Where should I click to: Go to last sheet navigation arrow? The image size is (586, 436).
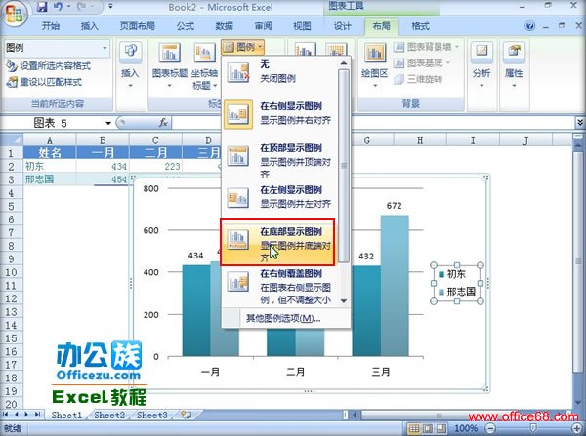tap(38, 415)
